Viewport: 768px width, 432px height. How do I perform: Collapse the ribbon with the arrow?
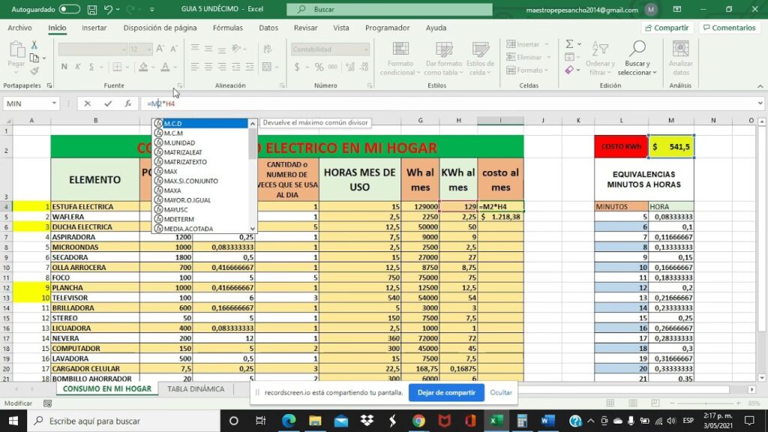pyautogui.click(x=760, y=85)
